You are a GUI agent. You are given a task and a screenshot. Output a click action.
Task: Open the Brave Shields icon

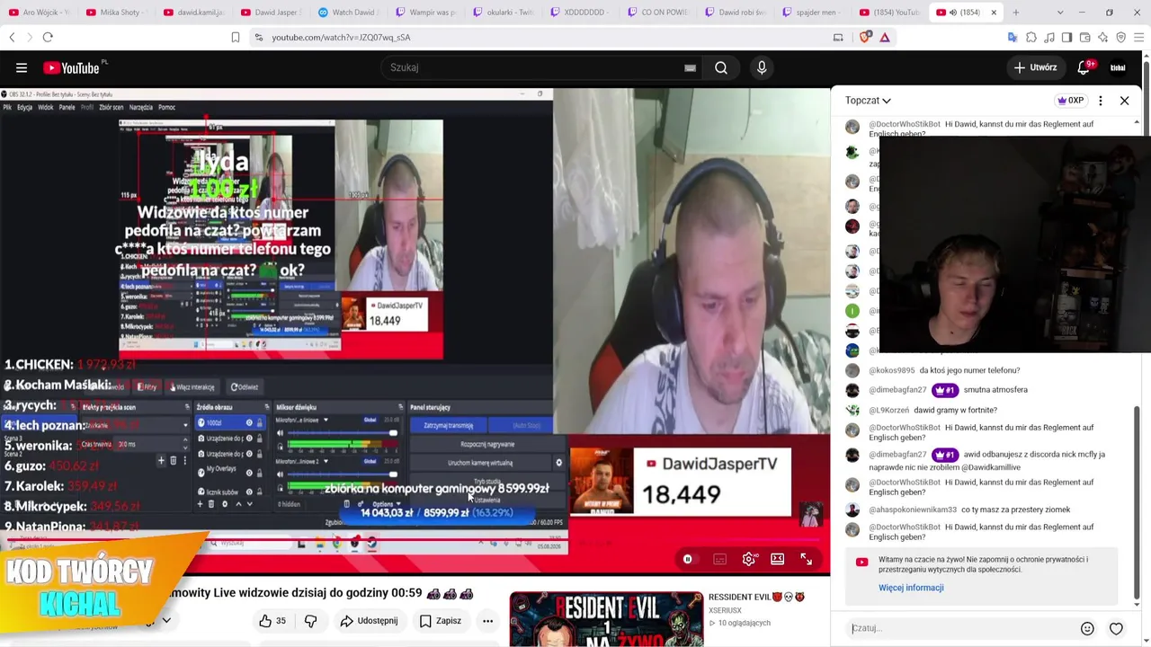point(865,37)
